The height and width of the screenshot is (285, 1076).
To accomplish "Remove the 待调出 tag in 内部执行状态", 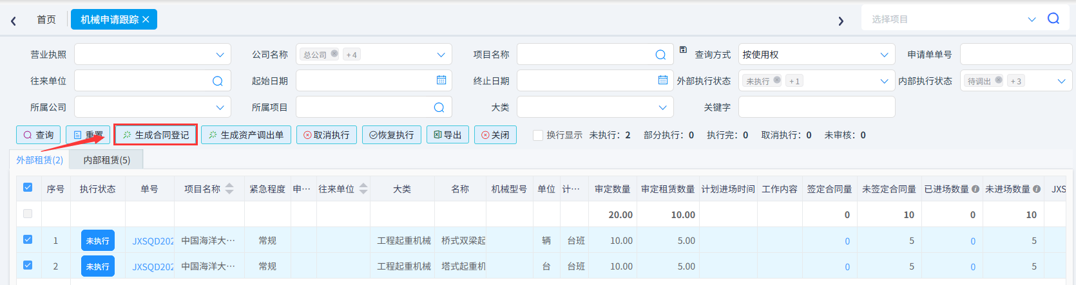I will pos(999,80).
